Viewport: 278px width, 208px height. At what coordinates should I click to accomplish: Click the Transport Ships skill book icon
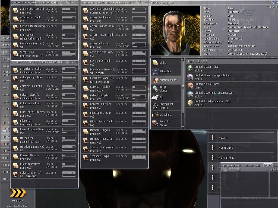[x=86, y=158]
